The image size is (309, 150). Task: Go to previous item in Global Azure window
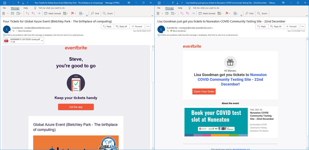point(18,3)
